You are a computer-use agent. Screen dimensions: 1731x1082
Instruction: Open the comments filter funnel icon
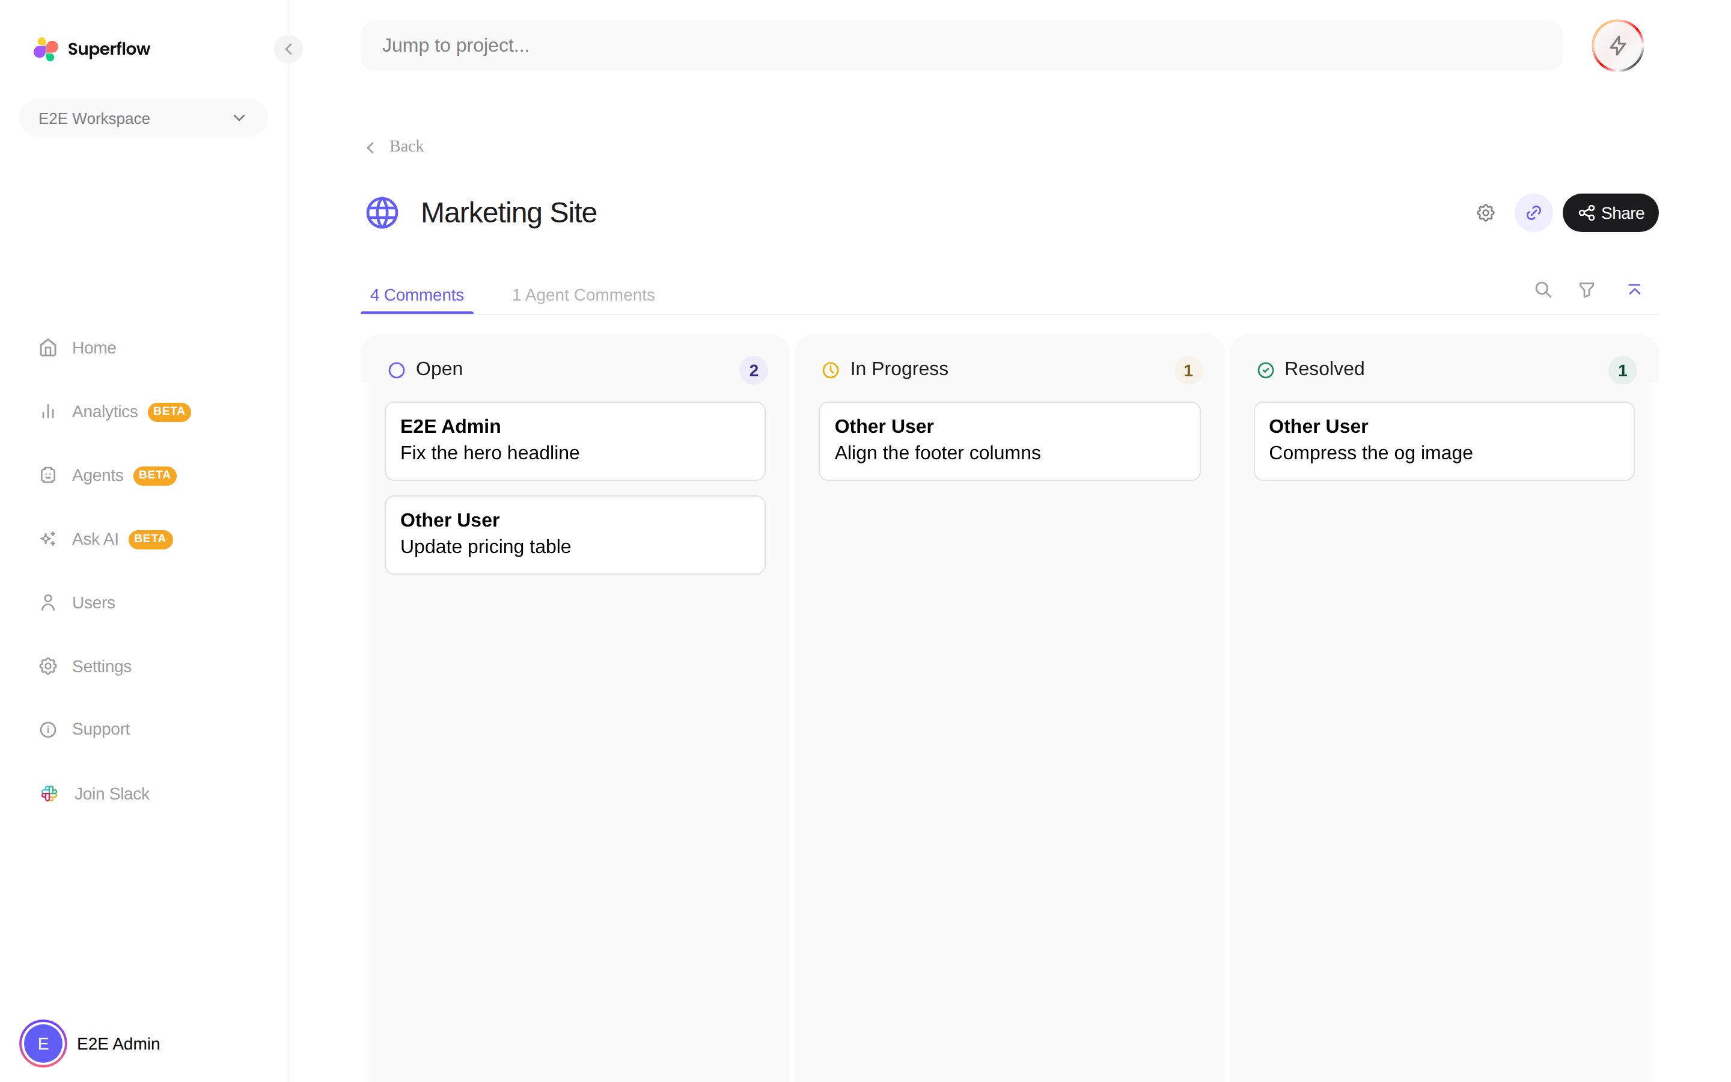(1587, 290)
